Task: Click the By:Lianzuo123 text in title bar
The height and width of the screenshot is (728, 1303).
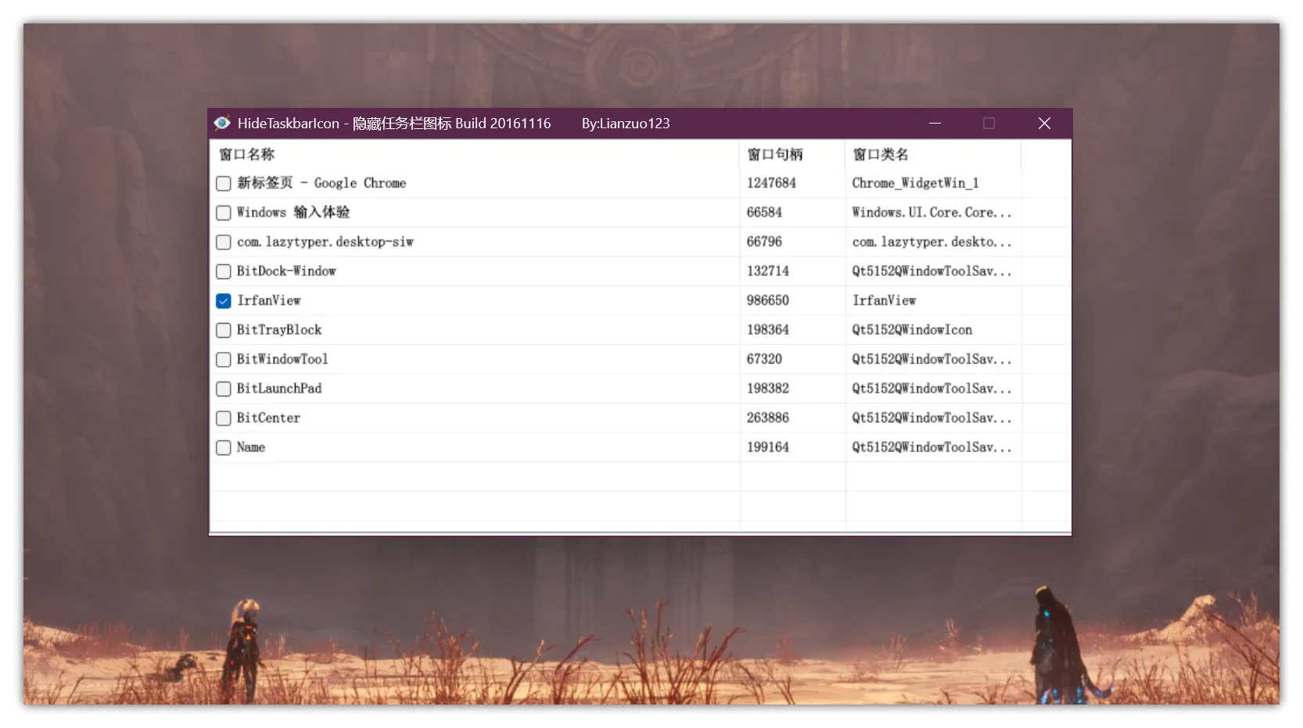Action: [x=625, y=123]
